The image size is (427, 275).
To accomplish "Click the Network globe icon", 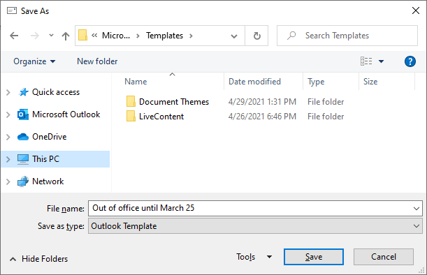I will [23, 181].
